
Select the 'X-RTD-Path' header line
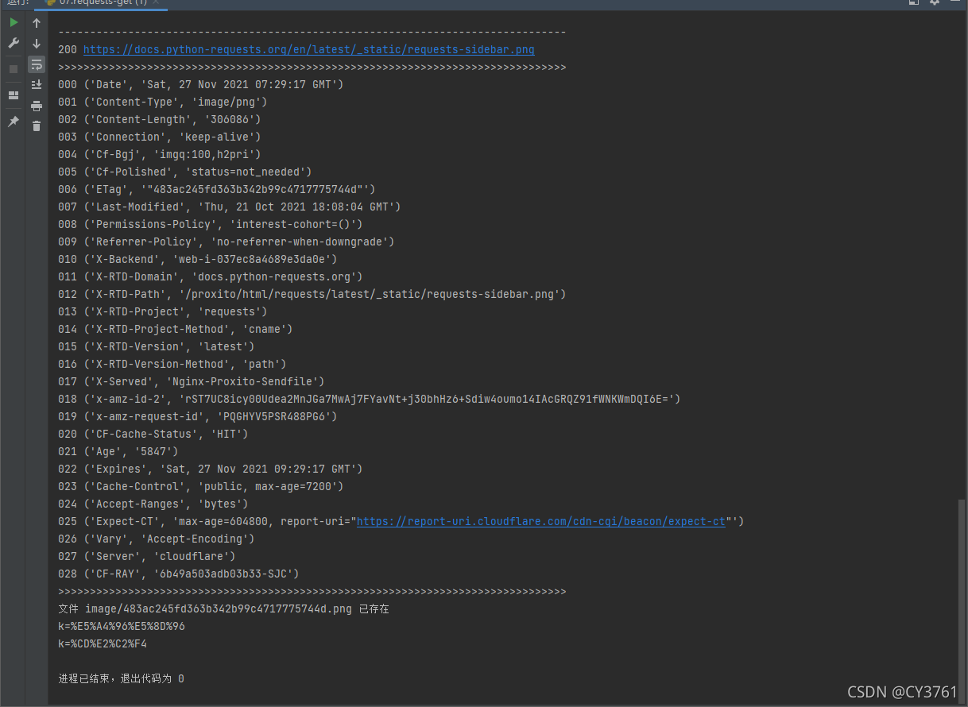(x=312, y=294)
